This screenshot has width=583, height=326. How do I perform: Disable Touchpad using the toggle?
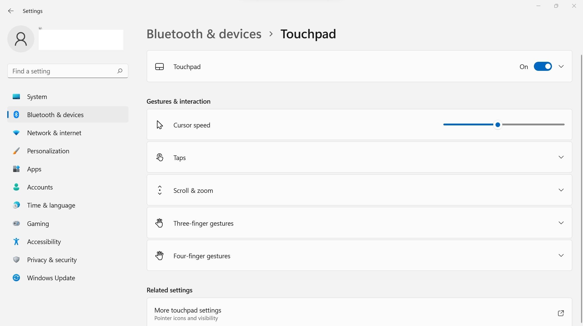point(542,66)
